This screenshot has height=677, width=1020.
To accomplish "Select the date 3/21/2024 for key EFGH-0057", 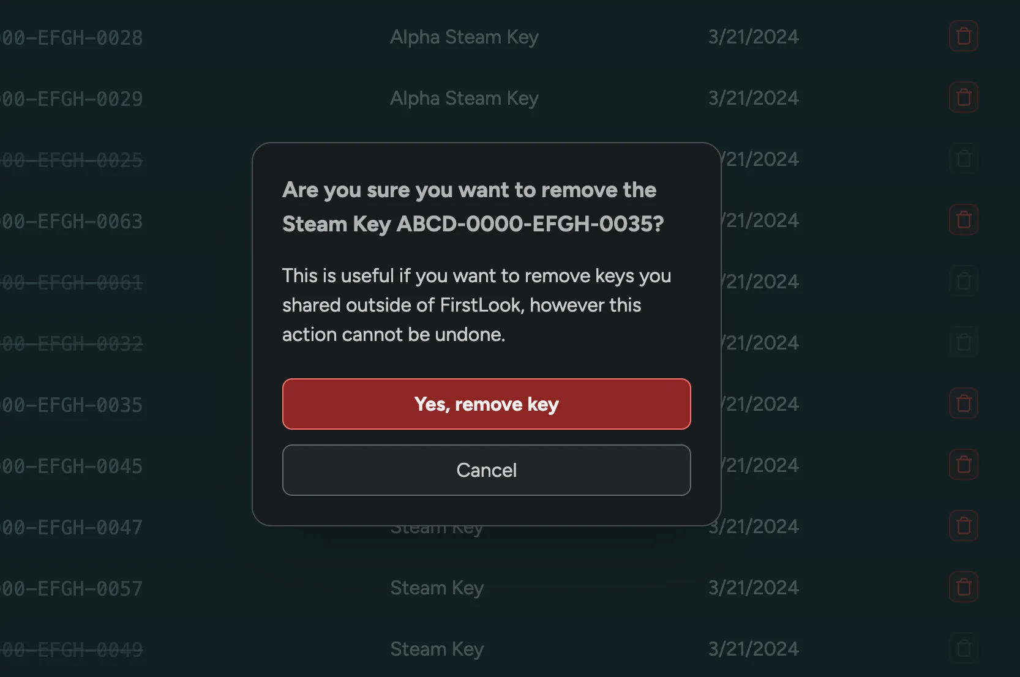I will click(x=753, y=588).
